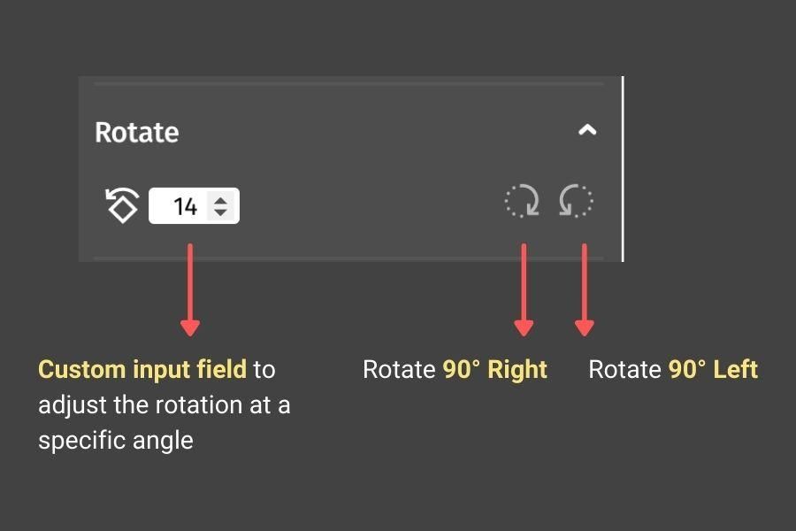
Task: Click the separator line below the rotation controls
Action: [349, 258]
